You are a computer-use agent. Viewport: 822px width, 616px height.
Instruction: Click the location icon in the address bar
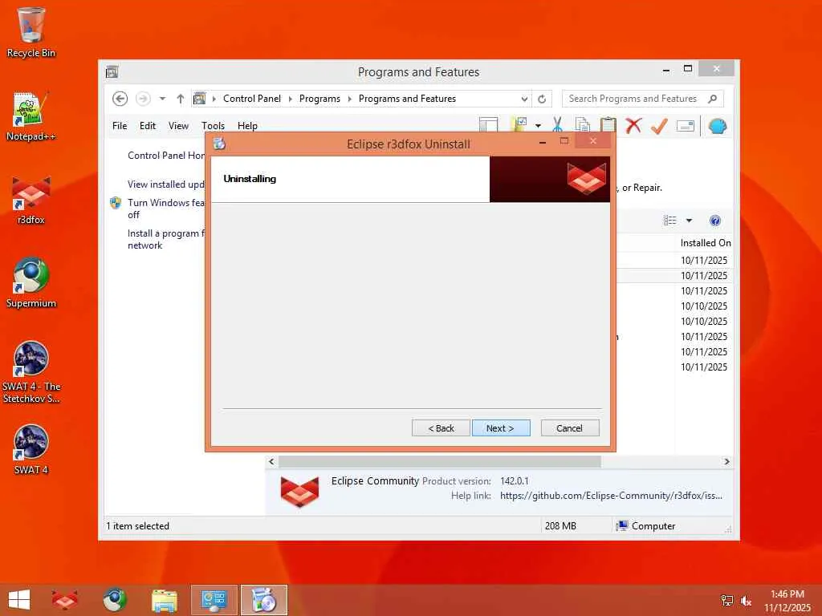[199, 99]
